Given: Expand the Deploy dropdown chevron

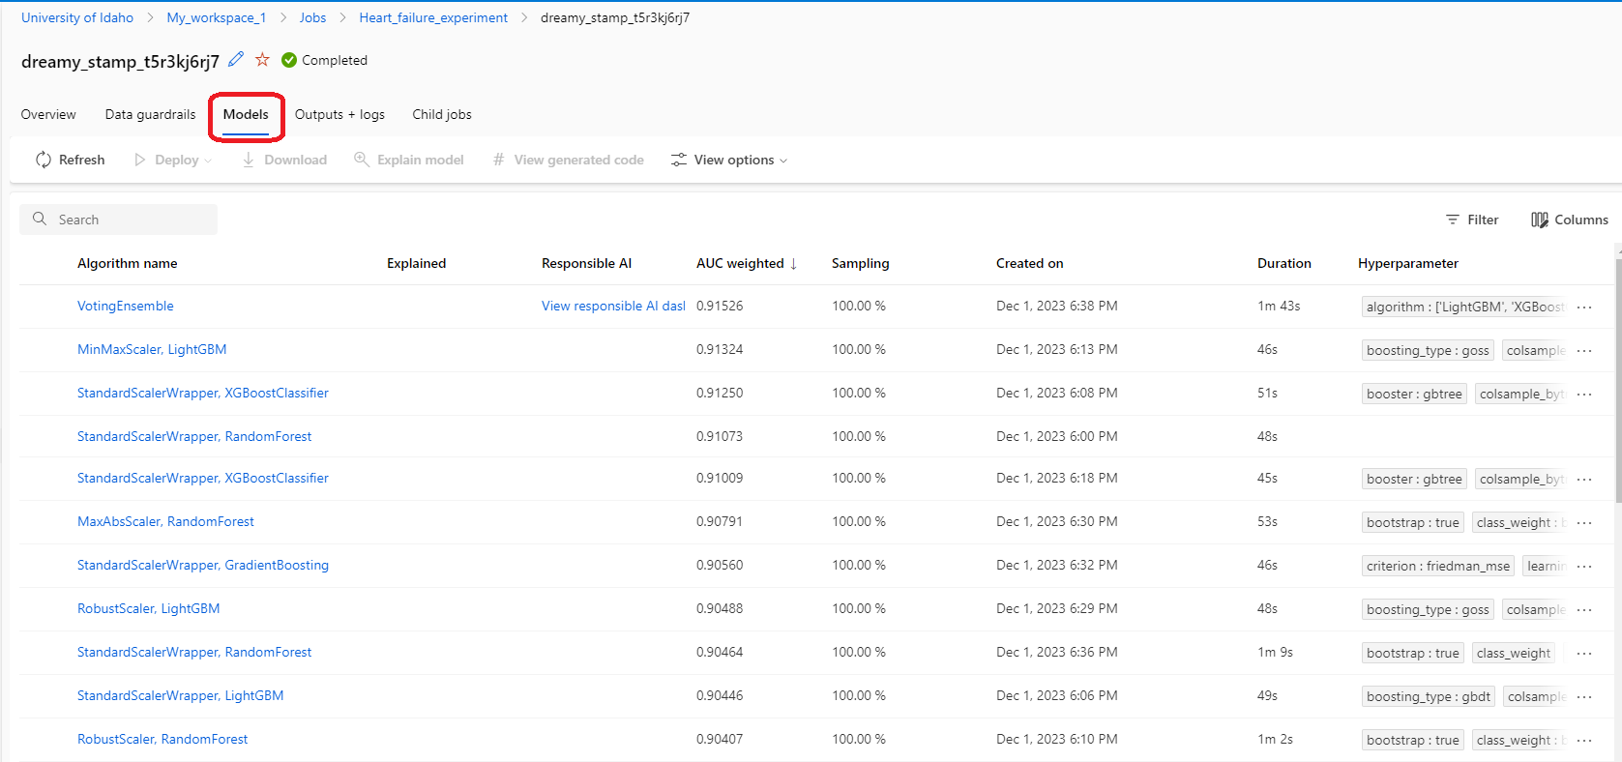Looking at the screenshot, I should tap(208, 161).
